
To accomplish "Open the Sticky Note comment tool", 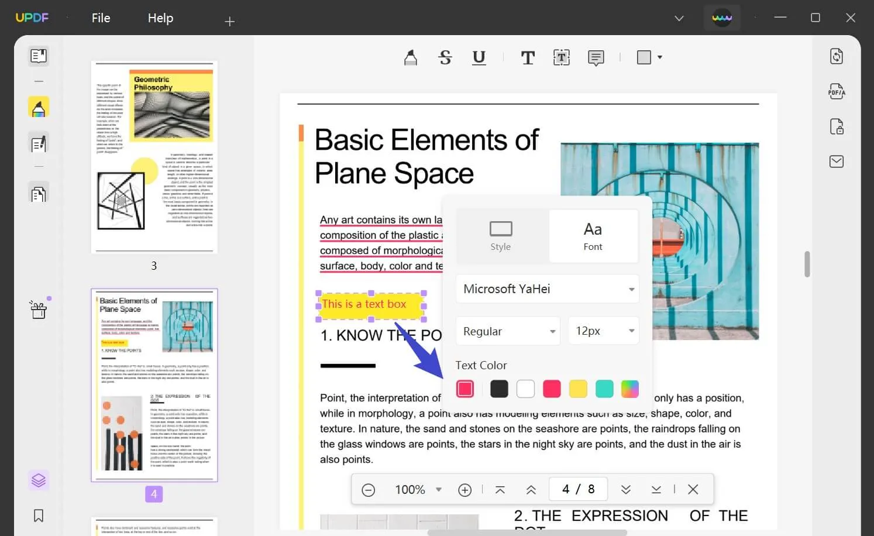I will [596, 57].
